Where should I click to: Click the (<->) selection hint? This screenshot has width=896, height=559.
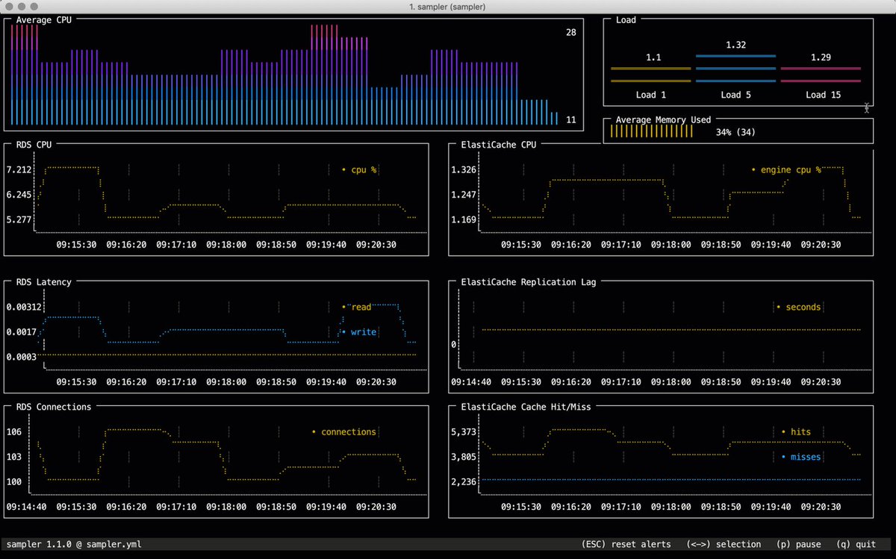tap(724, 544)
